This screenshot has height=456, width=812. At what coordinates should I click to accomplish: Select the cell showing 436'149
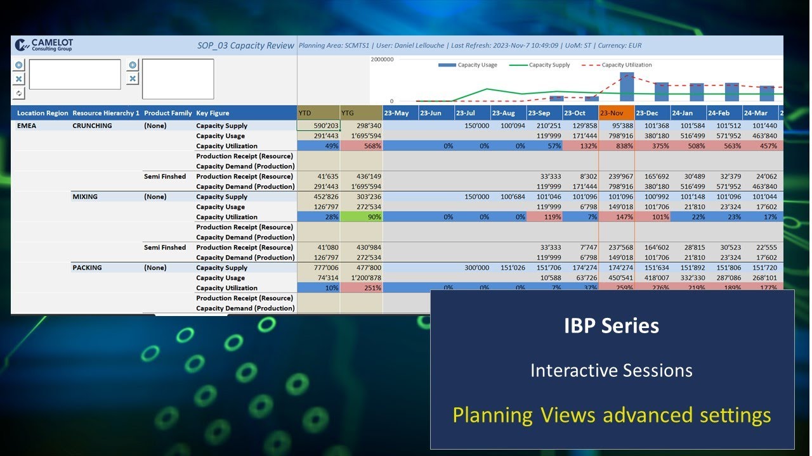coord(361,177)
